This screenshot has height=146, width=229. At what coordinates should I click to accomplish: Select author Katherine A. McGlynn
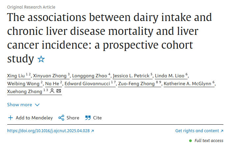pyautogui.click(x=187, y=84)
